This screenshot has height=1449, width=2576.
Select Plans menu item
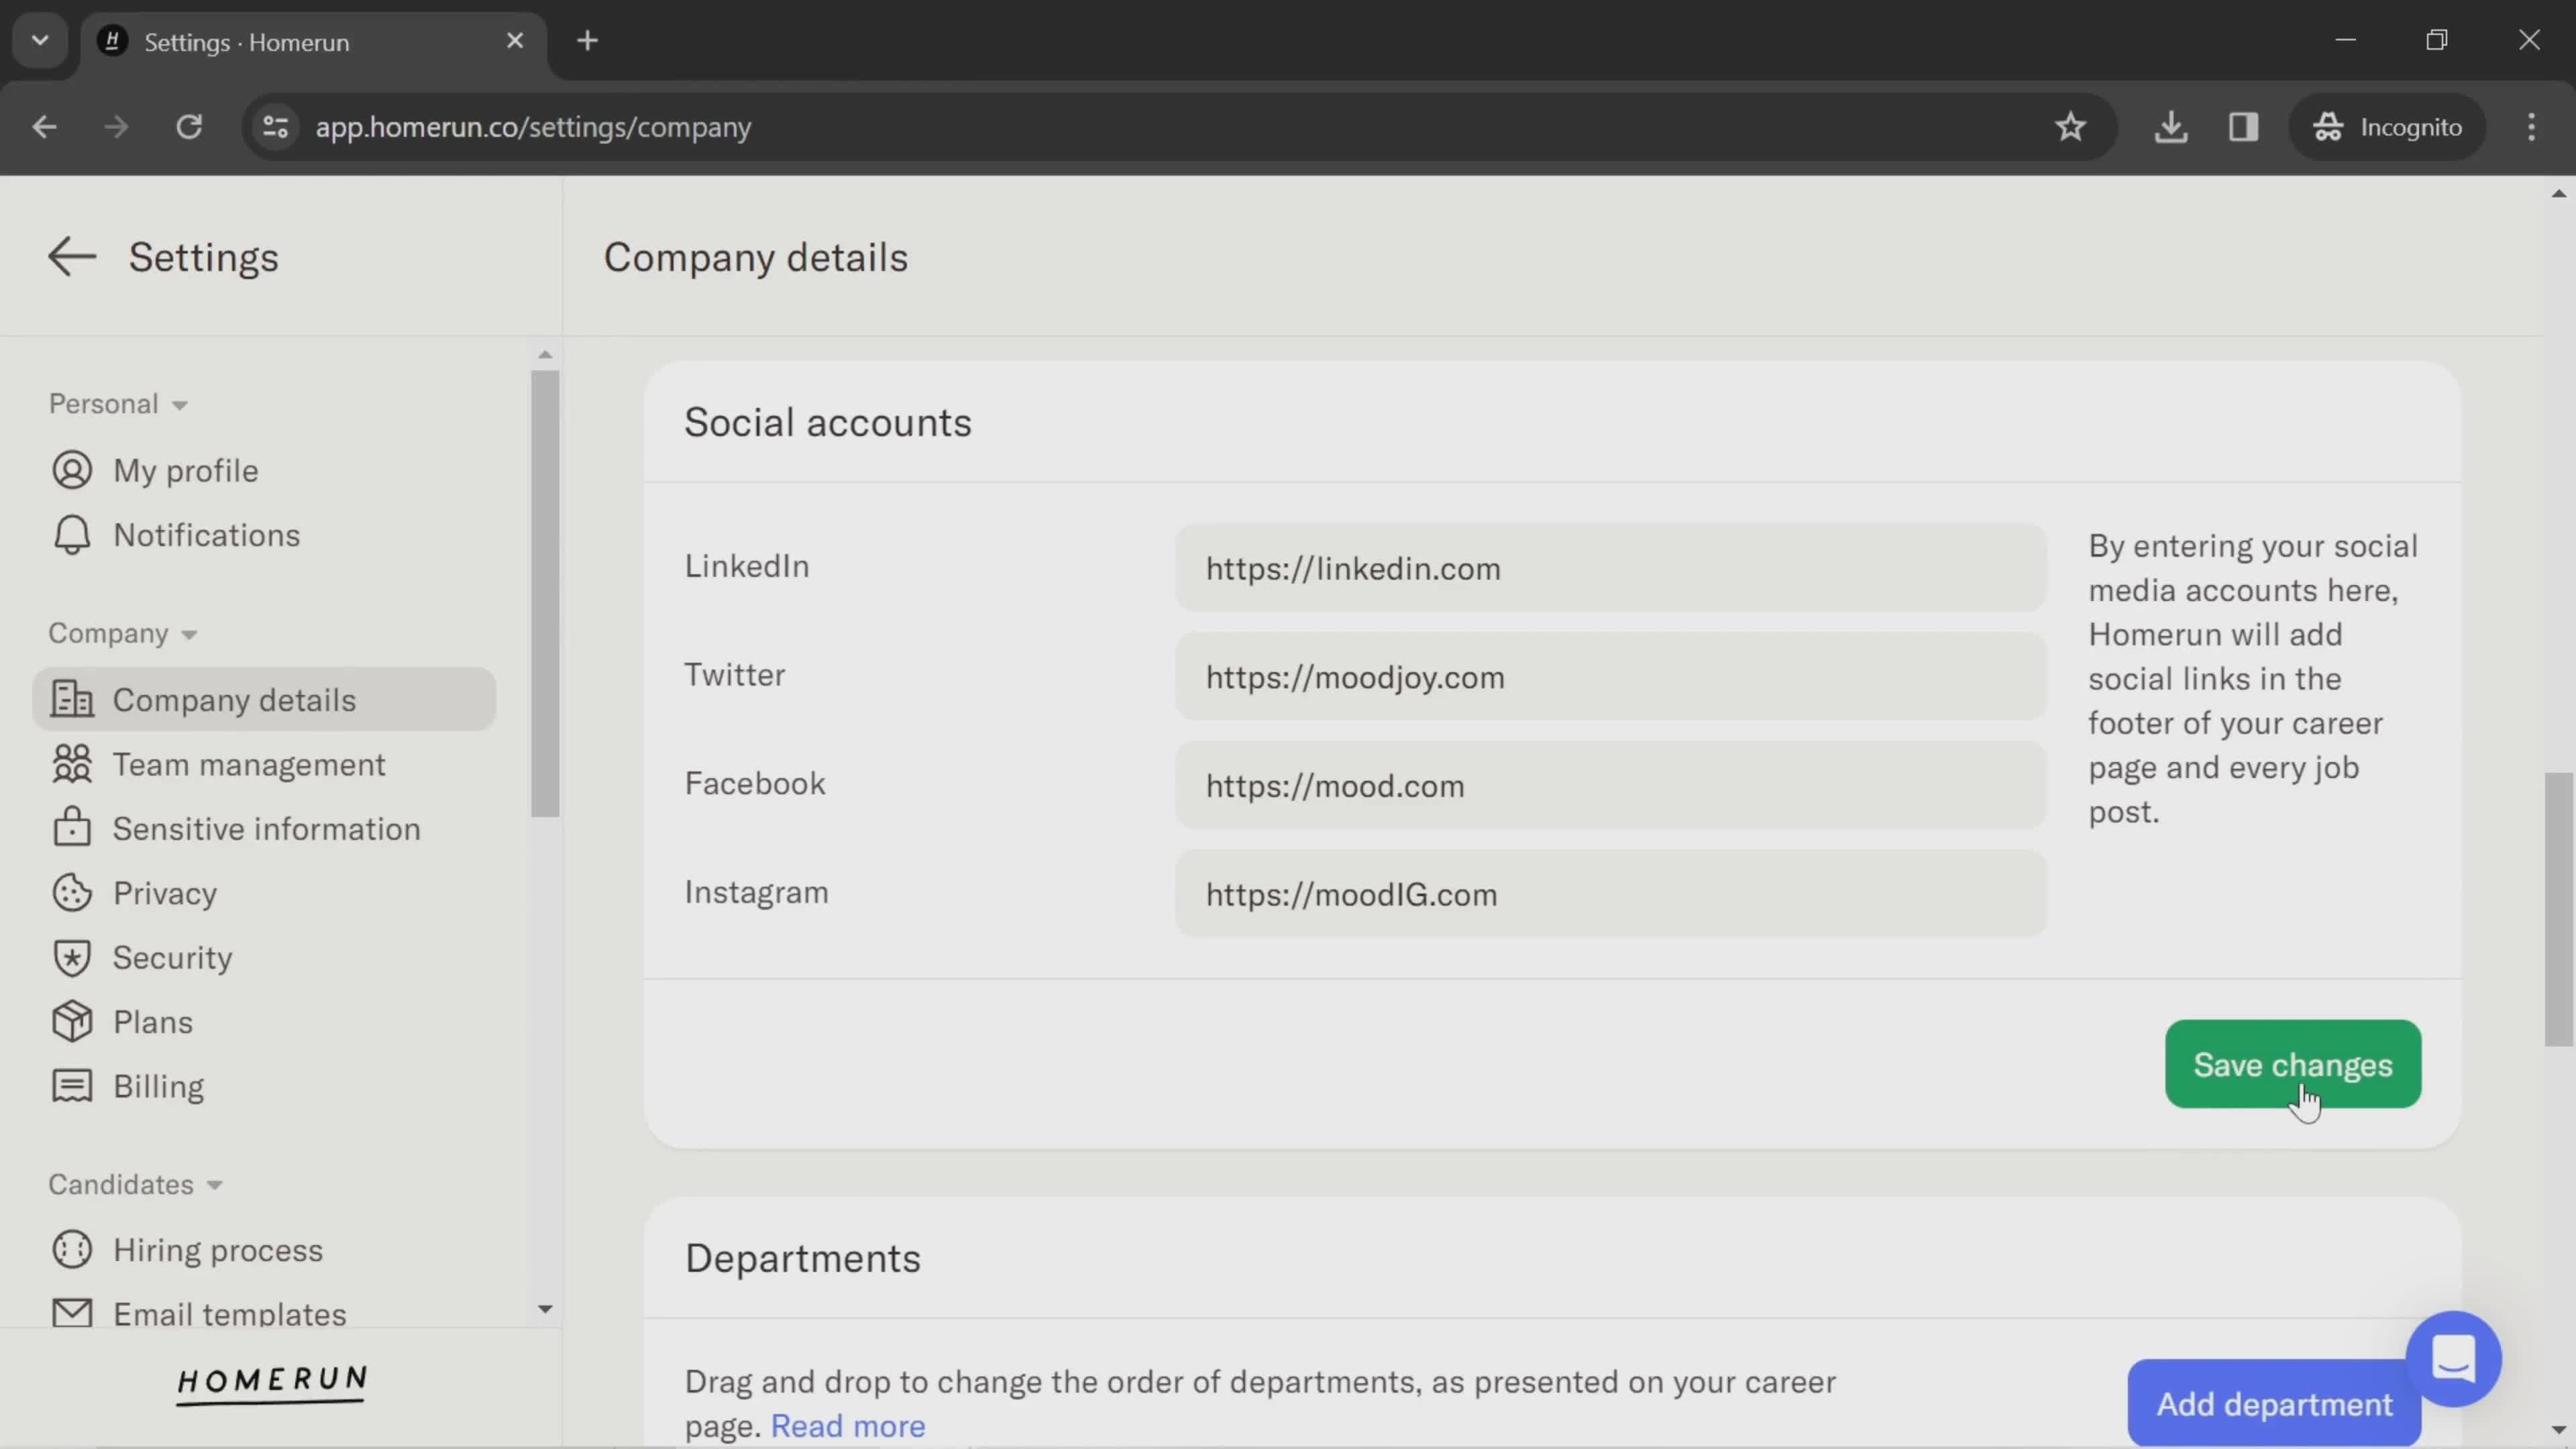coord(264,1022)
